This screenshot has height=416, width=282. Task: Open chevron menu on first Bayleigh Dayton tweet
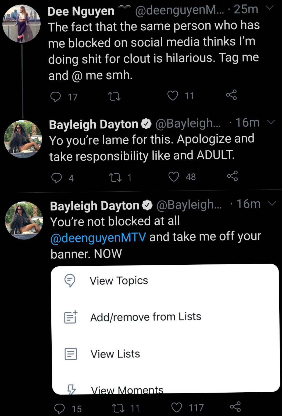[x=271, y=122]
